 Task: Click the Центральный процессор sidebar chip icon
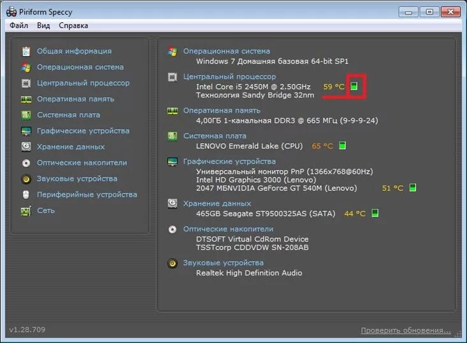point(26,83)
